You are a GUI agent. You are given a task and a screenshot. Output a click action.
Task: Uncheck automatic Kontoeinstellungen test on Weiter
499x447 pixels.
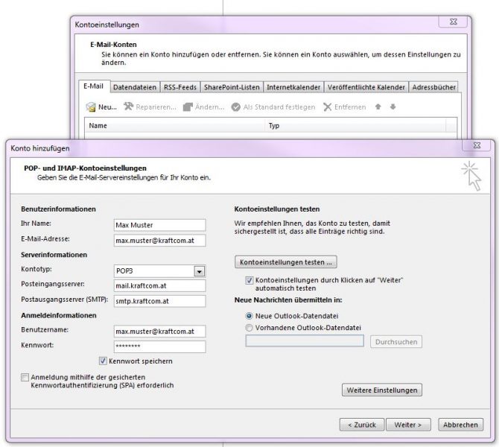point(249,281)
